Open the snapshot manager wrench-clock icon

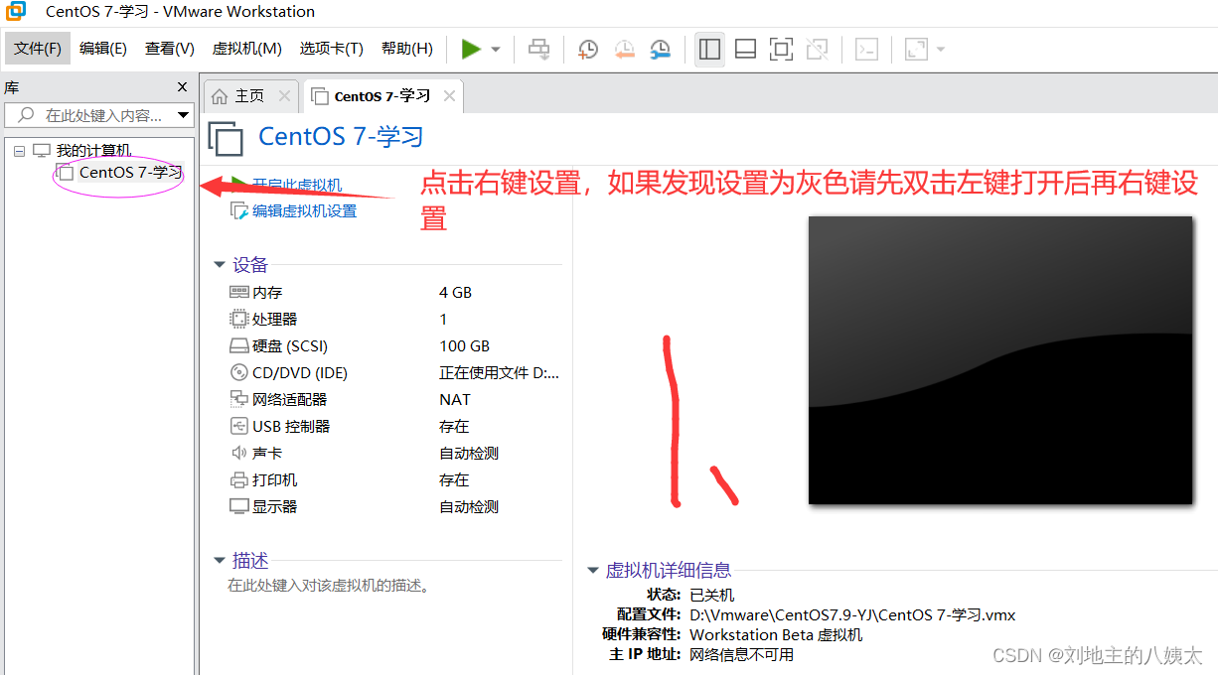tap(660, 49)
